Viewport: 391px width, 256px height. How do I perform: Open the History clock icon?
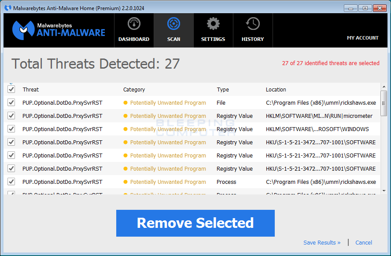(x=253, y=24)
